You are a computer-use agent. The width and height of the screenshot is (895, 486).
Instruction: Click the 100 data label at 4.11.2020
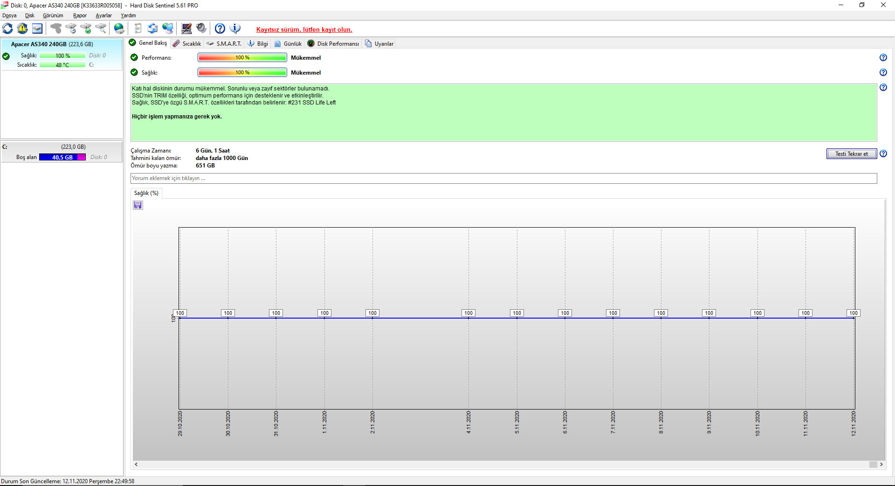pos(468,313)
